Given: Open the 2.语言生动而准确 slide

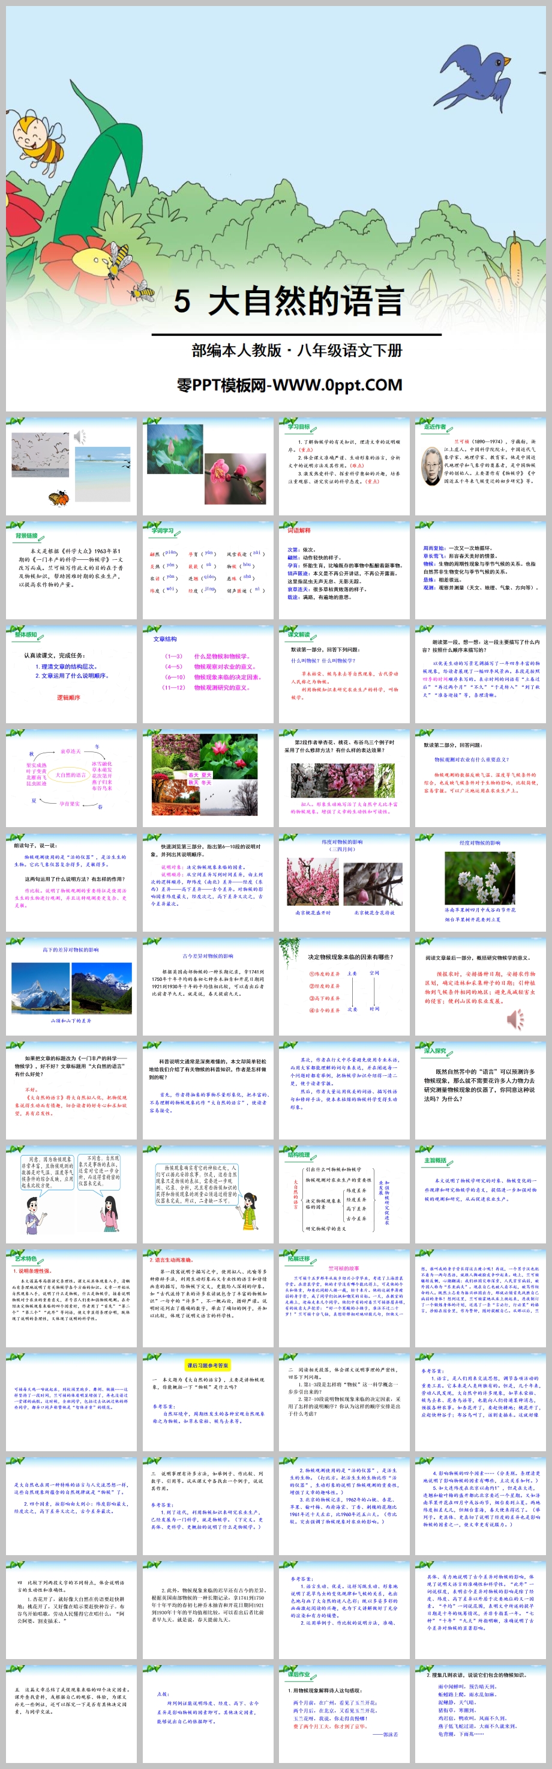Looking at the screenshot, I should [208, 1298].
